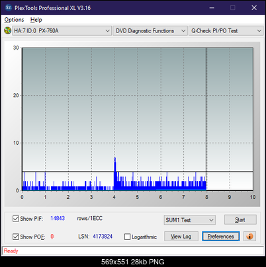Click the View Log button
Image resolution: width=266 pixels, height=267 pixels.
pos(181,237)
